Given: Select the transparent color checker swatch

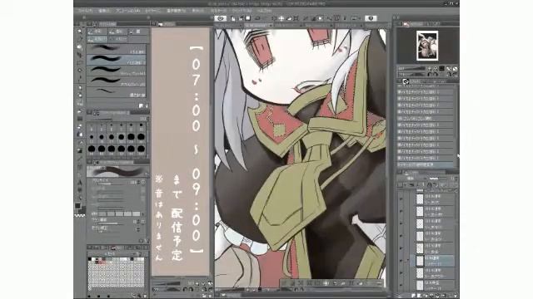Looking at the screenshot, I should coord(80,215).
